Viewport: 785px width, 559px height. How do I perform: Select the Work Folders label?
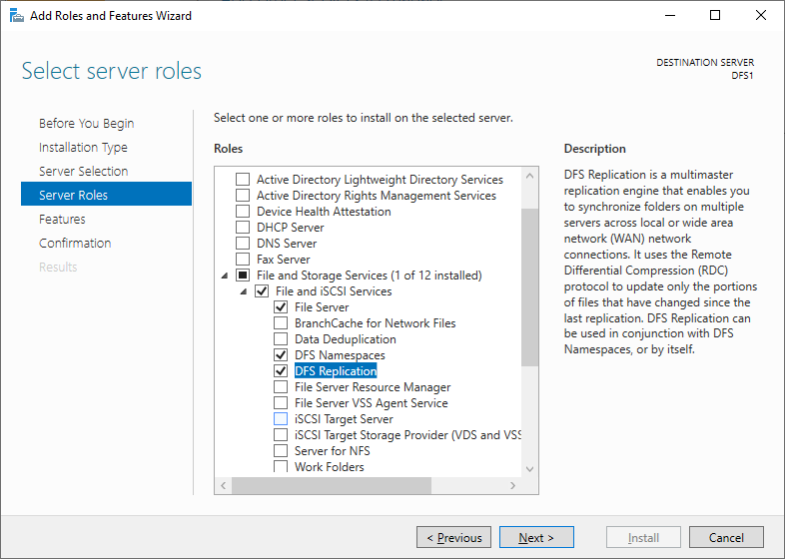pyautogui.click(x=330, y=466)
